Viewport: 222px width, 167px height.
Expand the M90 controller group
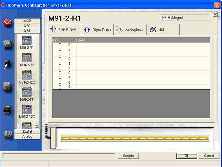point(27,26)
